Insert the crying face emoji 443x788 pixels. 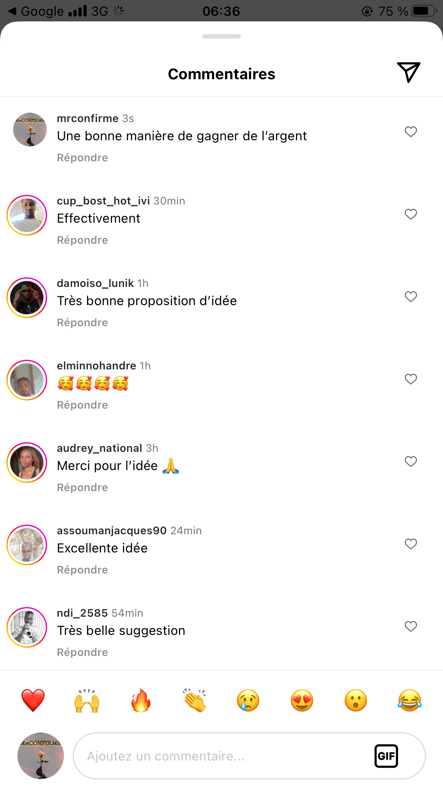pyautogui.click(x=248, y=700)
